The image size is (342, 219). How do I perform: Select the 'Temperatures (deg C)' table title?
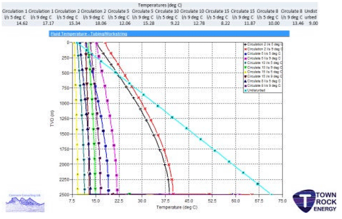pos(160,5)
